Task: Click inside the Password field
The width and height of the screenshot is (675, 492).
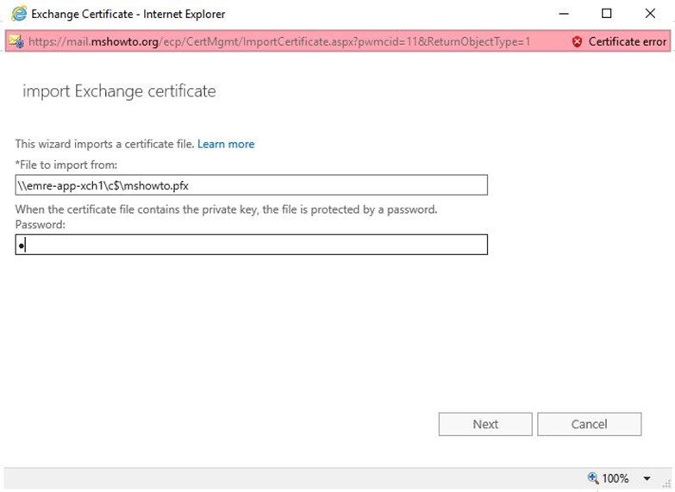Action: [x=252, y=245]
